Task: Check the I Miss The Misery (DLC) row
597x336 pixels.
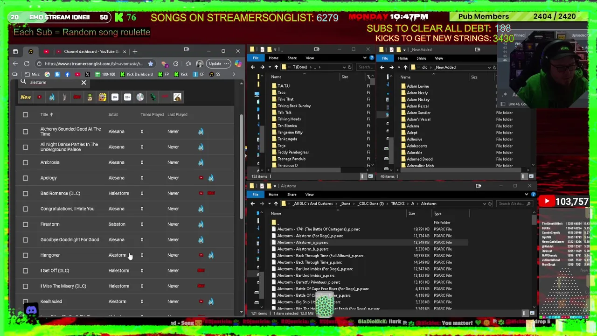Action: coord(26,286)
